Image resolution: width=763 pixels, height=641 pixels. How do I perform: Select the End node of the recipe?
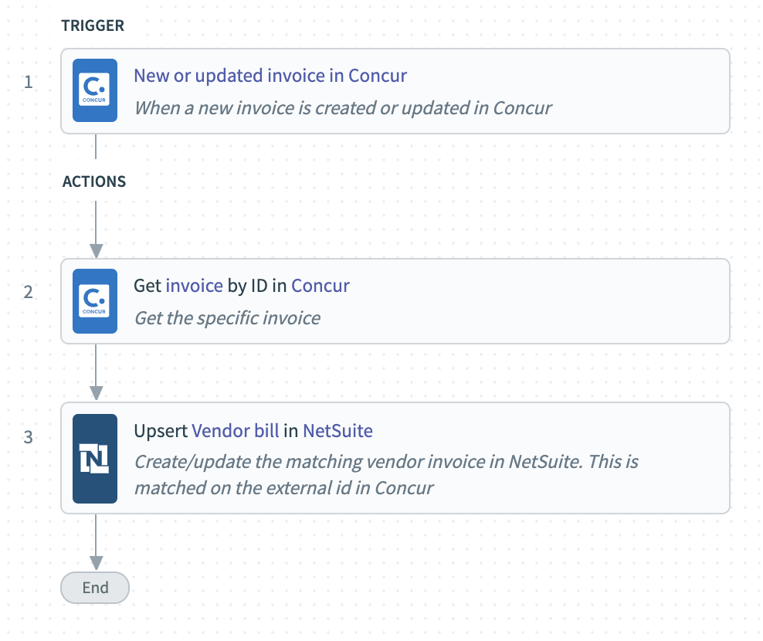[95, 588]
